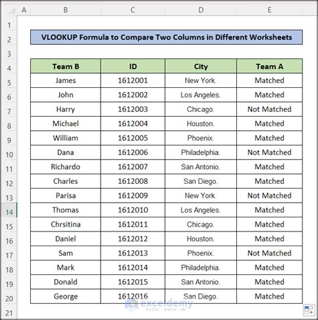Select the ID cell 1612006

click(133, 152)
